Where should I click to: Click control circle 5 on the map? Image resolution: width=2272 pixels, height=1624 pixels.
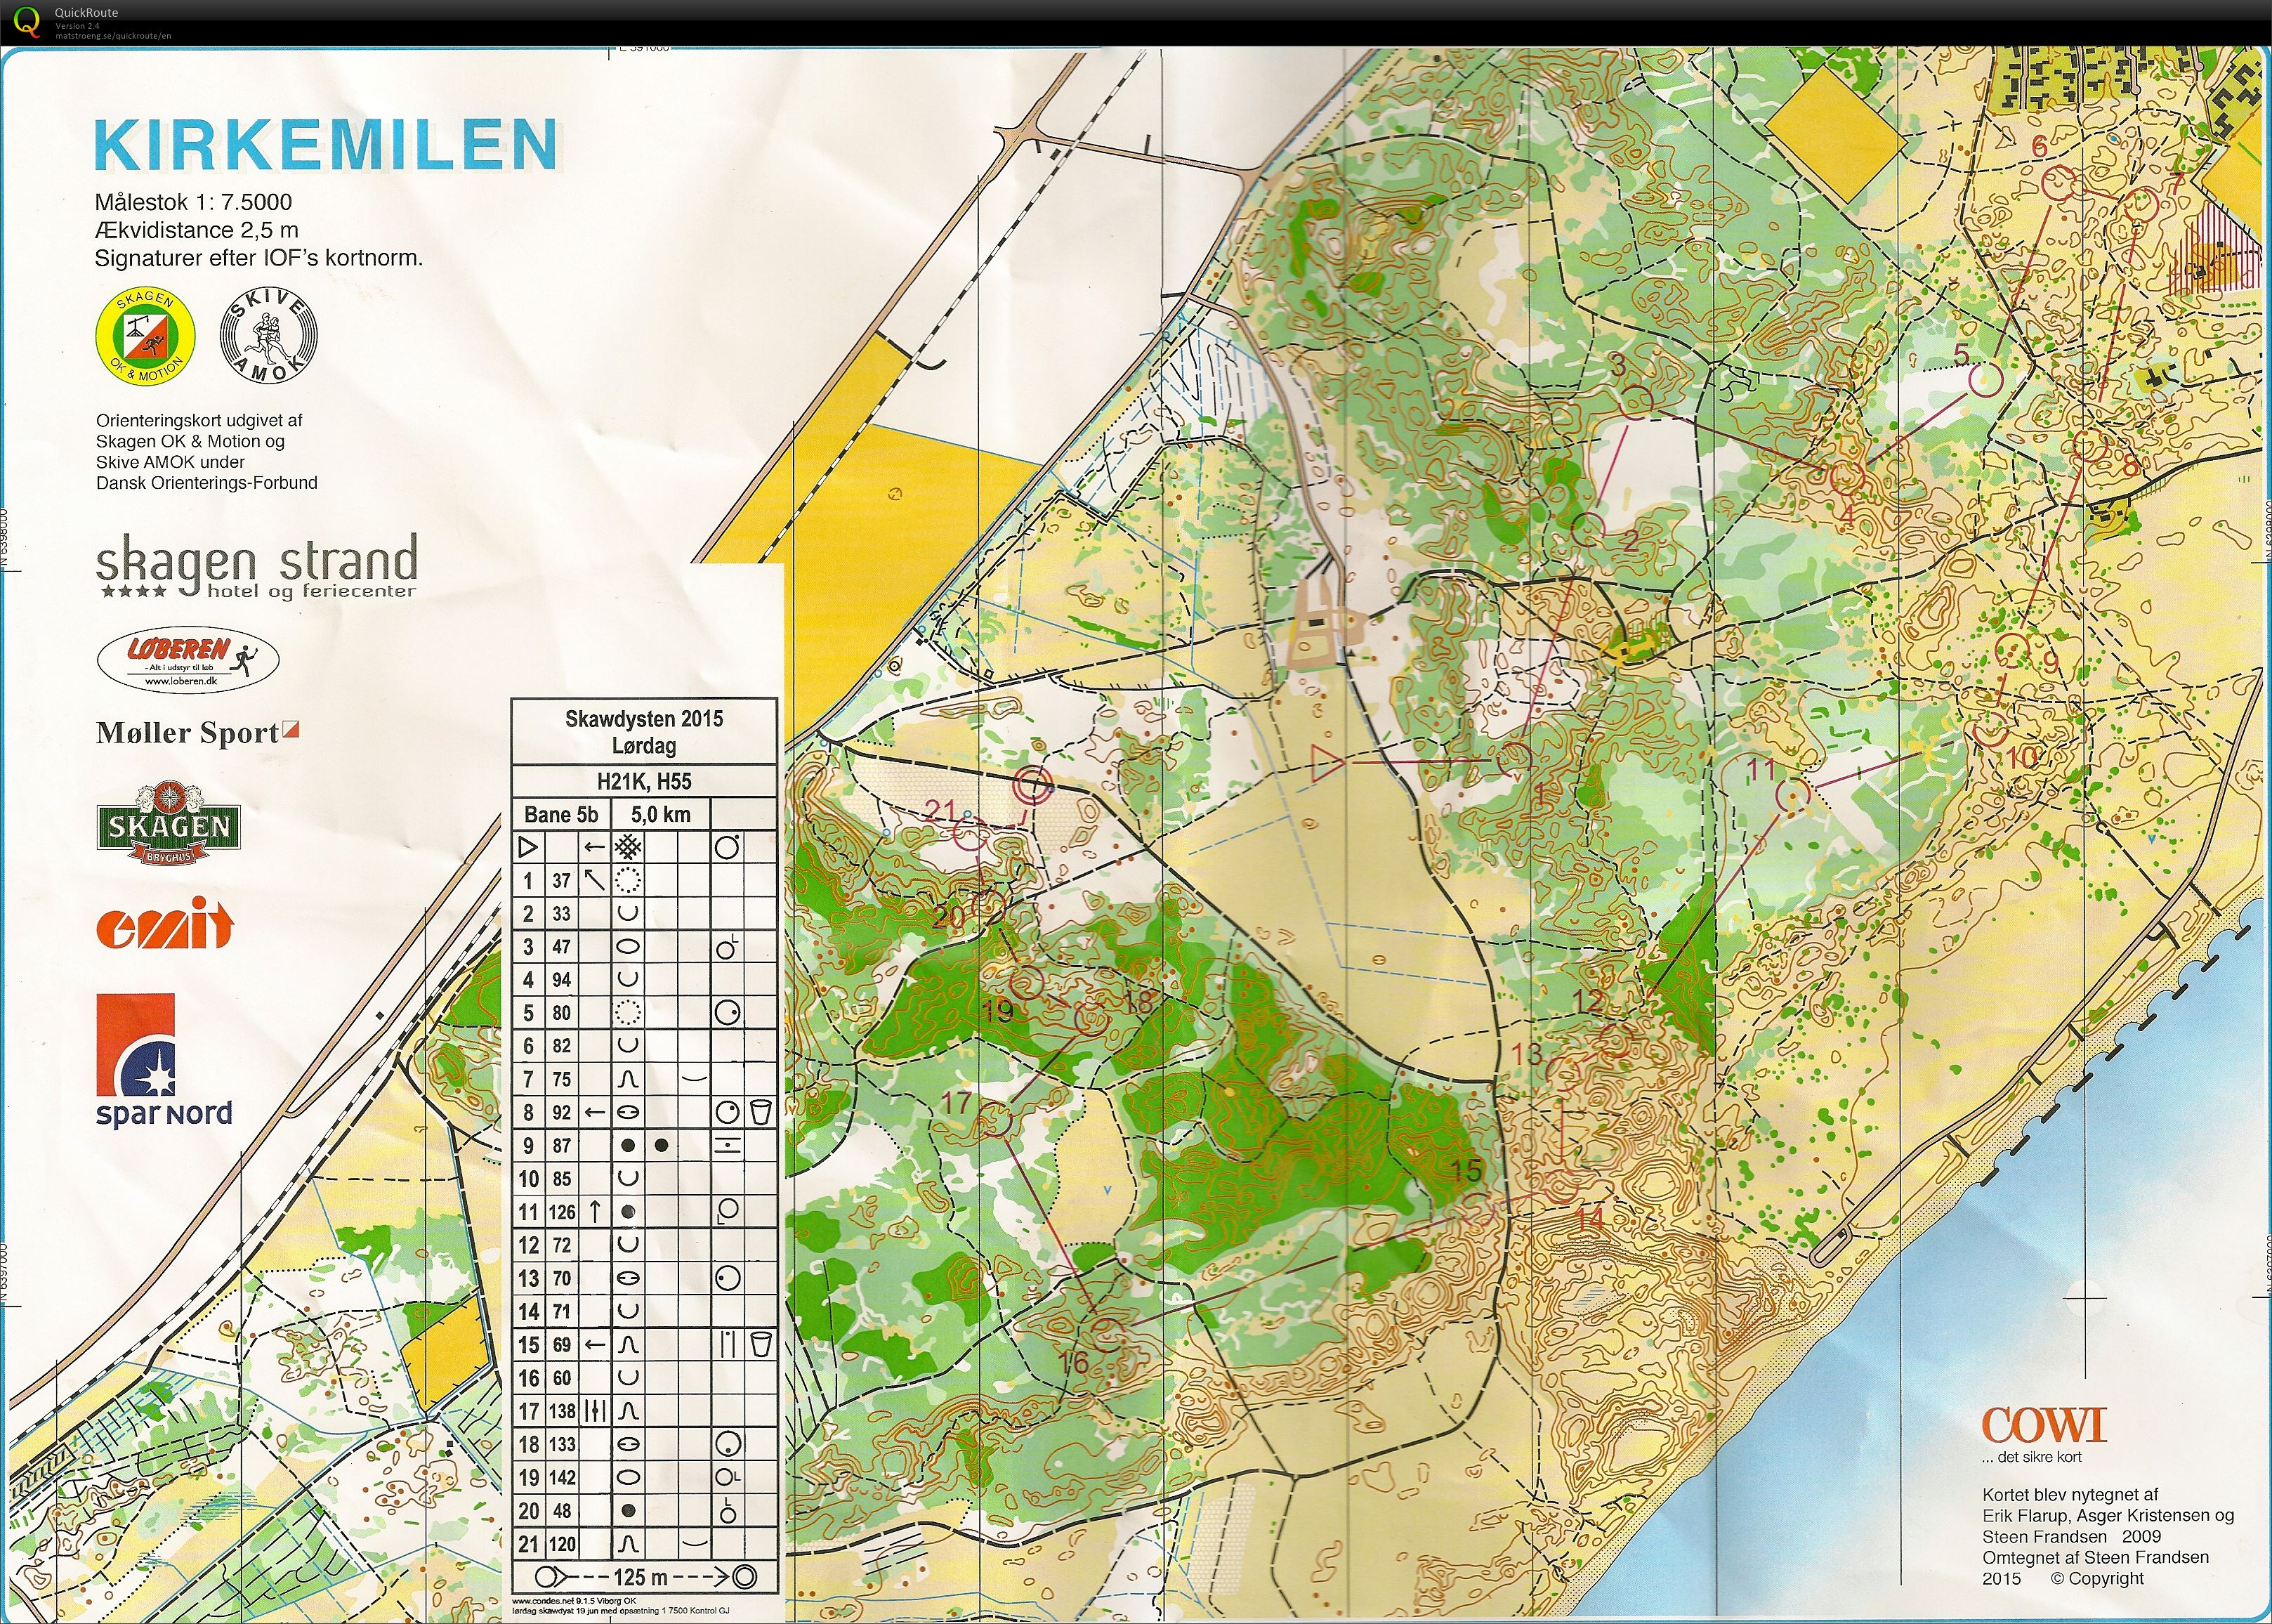click(1986, 379)
